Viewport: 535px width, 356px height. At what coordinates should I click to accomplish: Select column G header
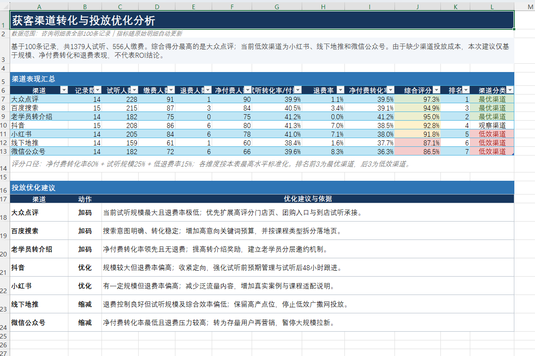pos(277,7)
